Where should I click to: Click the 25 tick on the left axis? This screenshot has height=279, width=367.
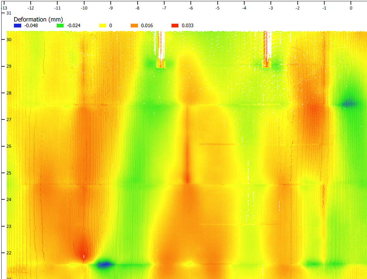coord(9,173)
